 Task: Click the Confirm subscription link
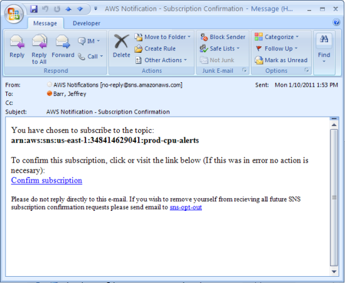[x=46, y=181]
